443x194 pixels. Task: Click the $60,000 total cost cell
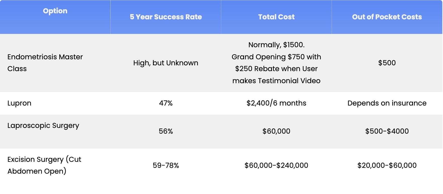click(276, 131)
